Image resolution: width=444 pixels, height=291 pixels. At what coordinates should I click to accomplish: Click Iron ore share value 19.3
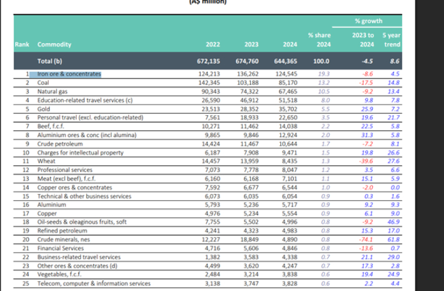click(324, 74)
